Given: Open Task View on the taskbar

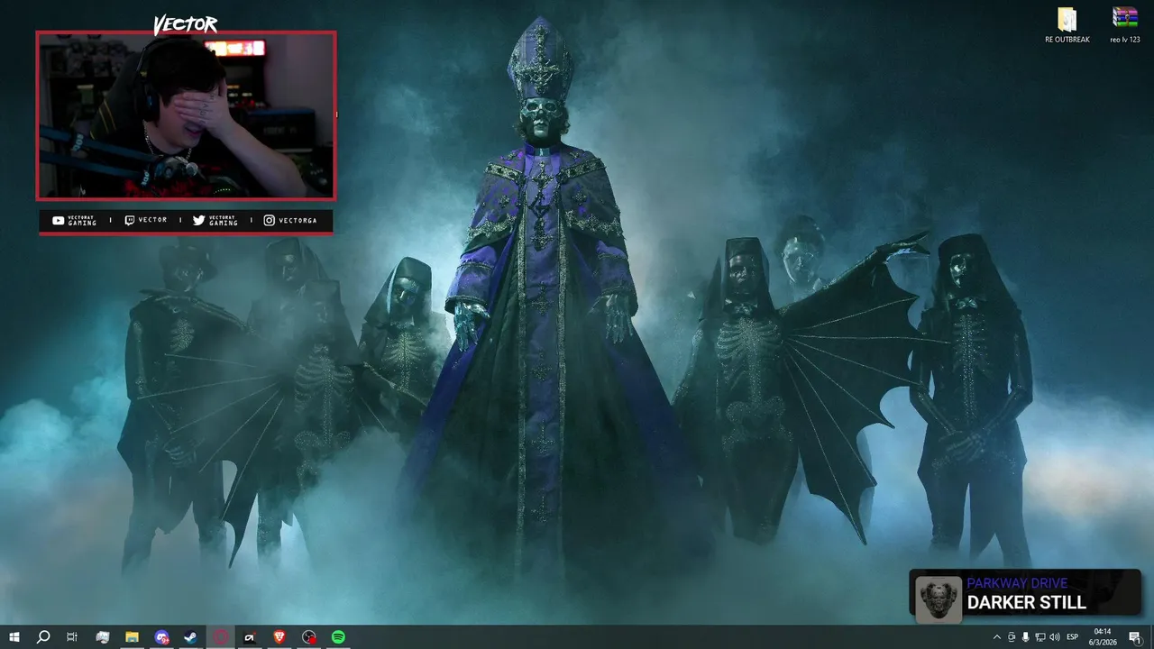Looking at the screenshot, I should pos(72,637).
